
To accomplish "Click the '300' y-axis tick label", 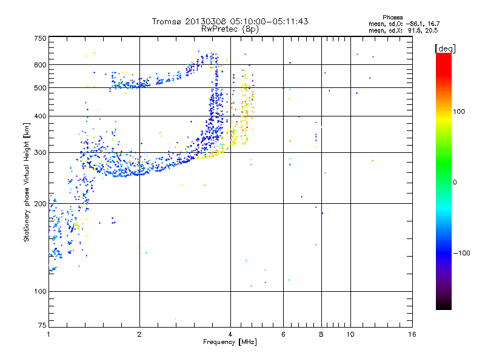I will pyautogui.click(x=40, y=153).
